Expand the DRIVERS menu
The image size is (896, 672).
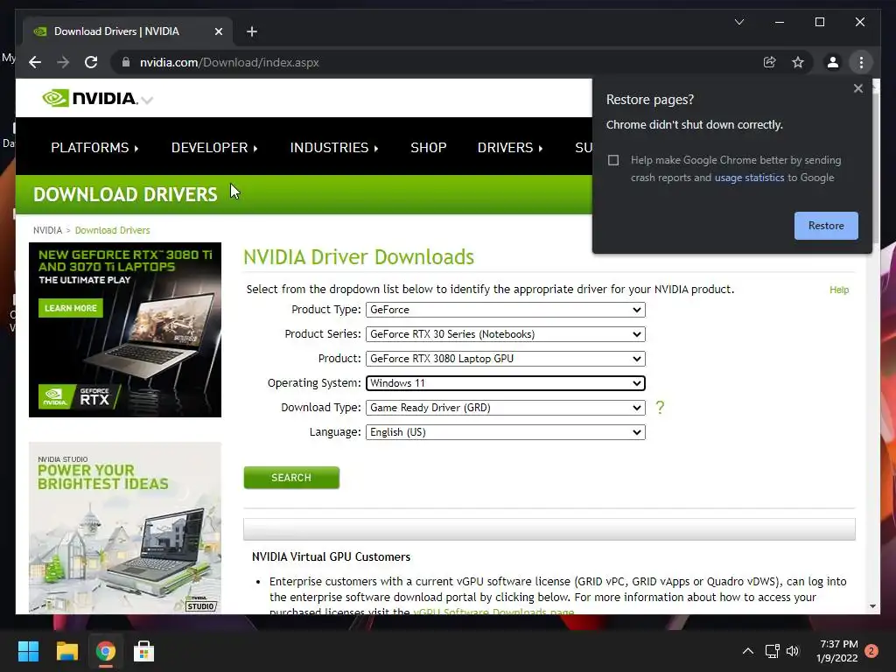tap(510, 147)
